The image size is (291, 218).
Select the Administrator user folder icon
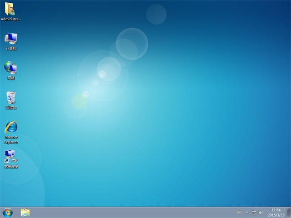point(10,9)
